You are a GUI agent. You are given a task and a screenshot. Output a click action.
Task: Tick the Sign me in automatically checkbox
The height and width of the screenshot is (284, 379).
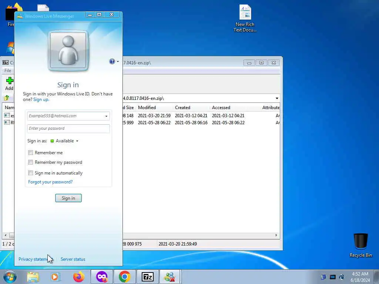click(x=30, y=173)
